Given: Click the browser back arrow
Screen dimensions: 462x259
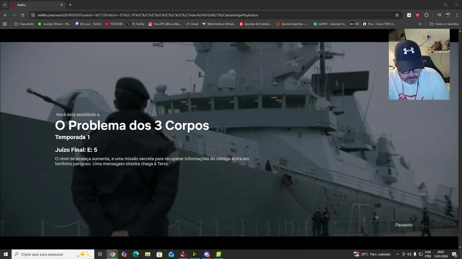Looking at the screenshot, I should (x=5, y=15).
